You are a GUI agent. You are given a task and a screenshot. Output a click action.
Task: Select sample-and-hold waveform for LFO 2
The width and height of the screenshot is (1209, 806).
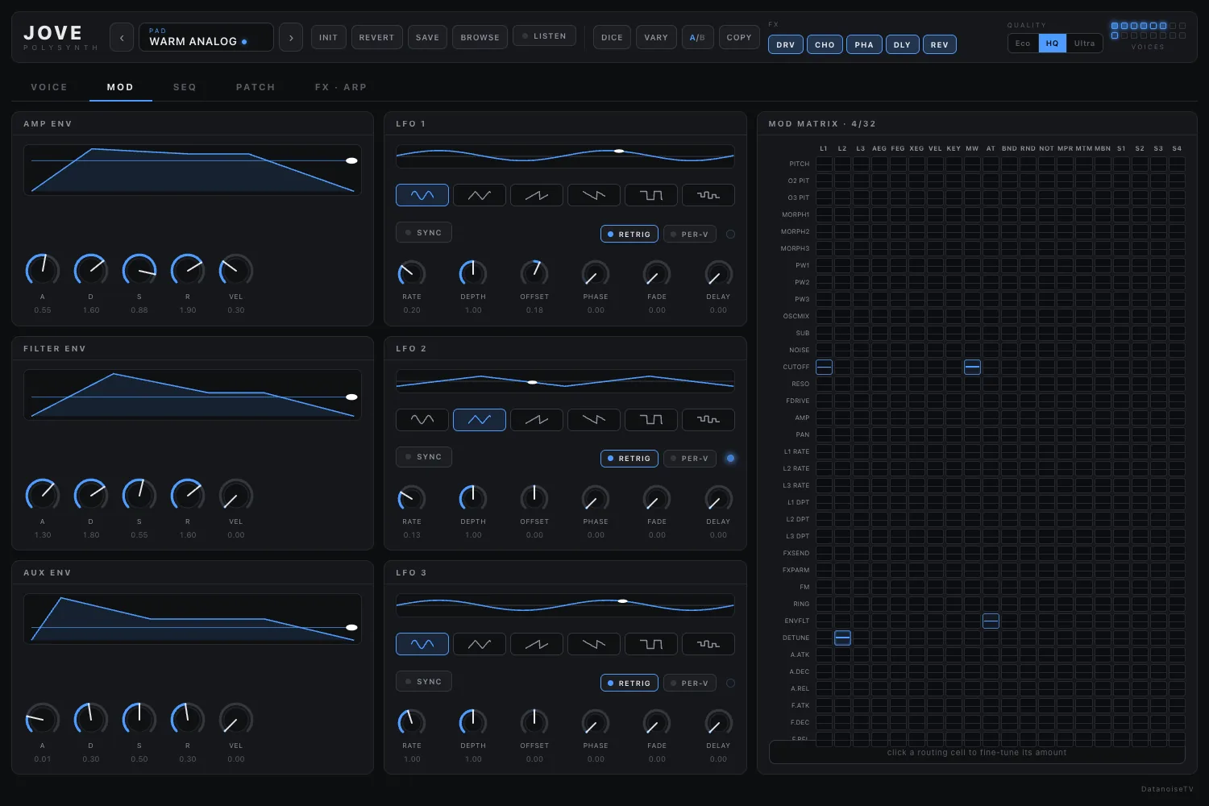pyautogui.click(x=708, y=420)
